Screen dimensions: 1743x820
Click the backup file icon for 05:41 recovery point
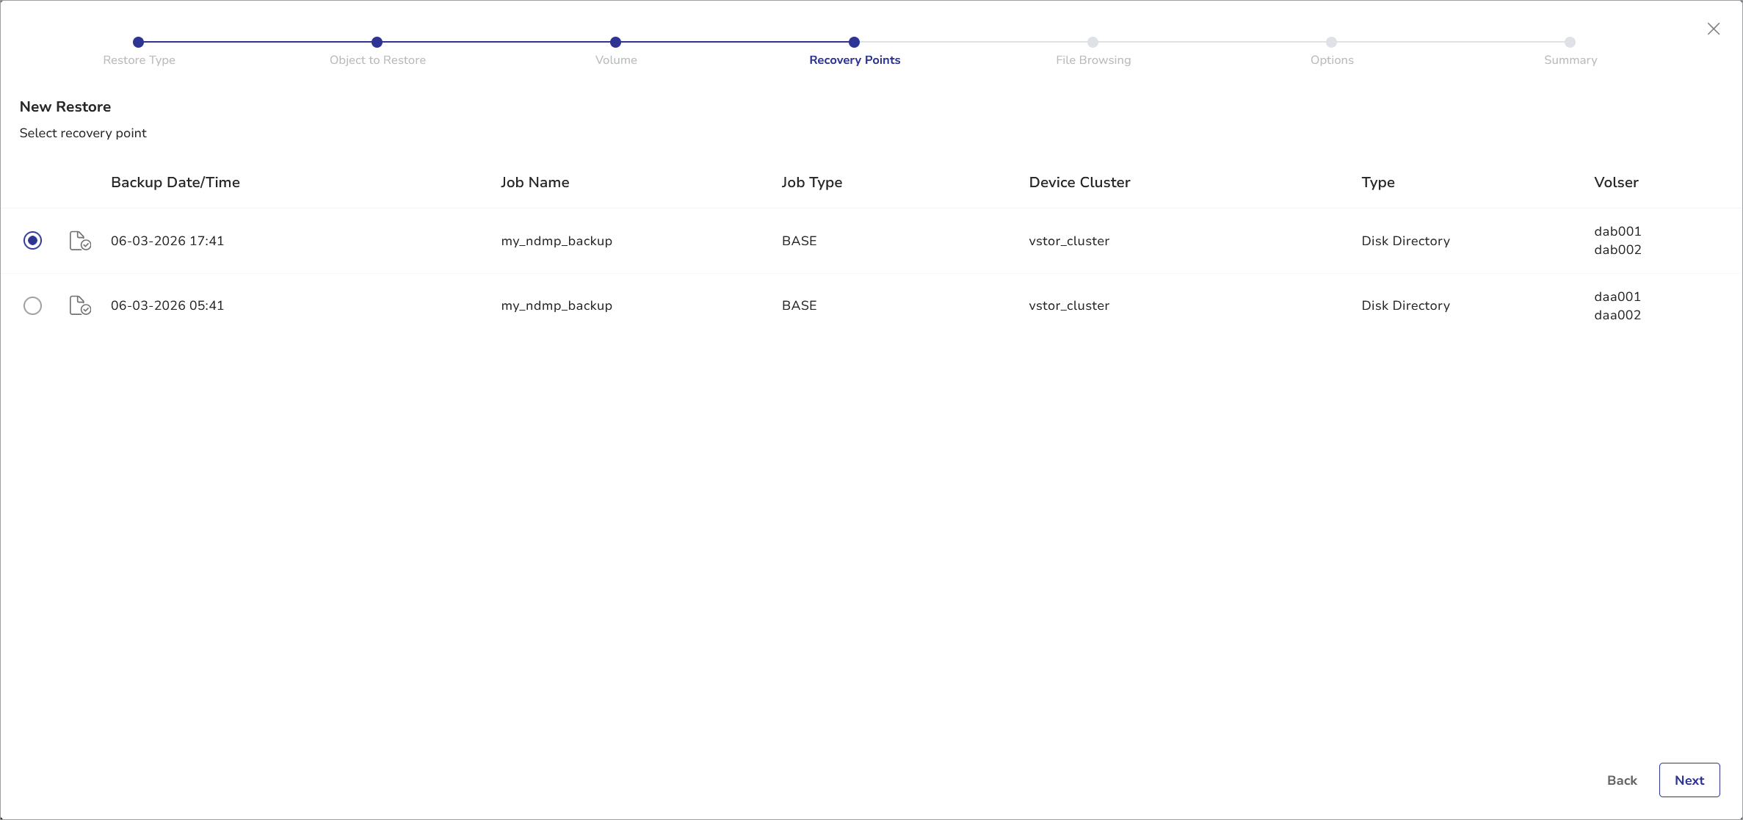[x=79, y=305]
